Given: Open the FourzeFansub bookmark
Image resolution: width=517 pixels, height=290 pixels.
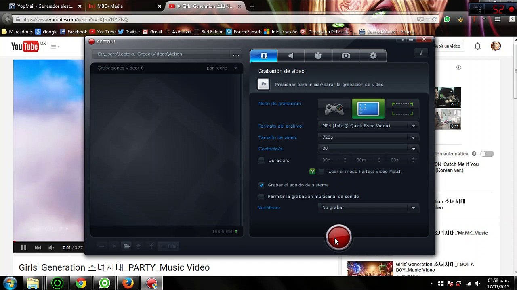Looking at the screenshot, I should [244, 32].
